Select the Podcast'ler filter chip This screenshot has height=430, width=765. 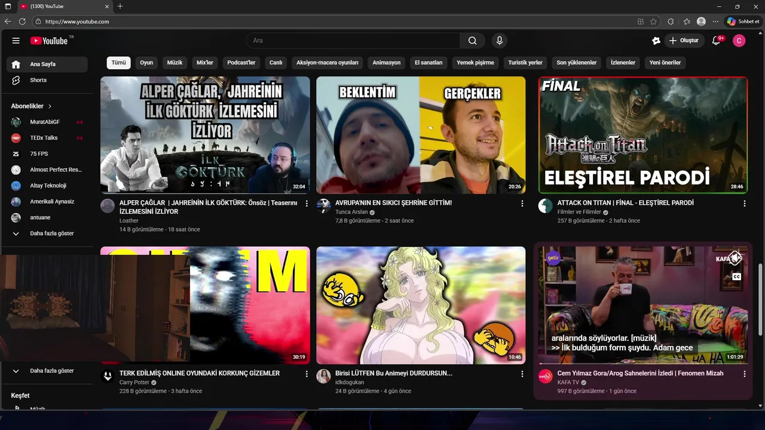pyautogui.click(x=241, y=63)
